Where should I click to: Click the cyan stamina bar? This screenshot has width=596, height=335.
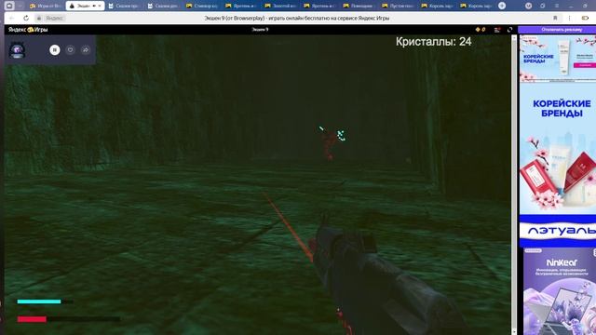point(39,301)
